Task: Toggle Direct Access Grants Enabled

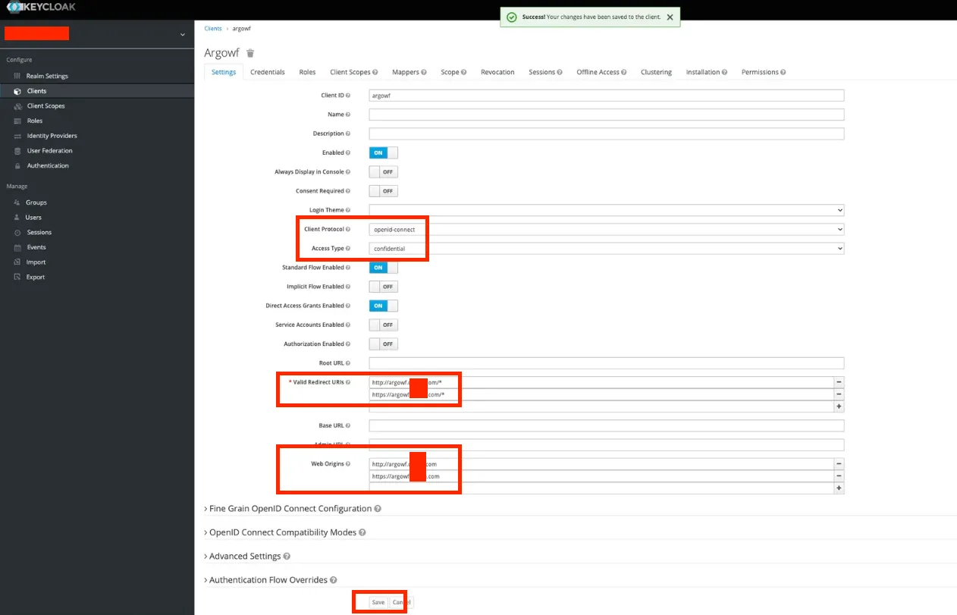Action: tap(383, 306)
